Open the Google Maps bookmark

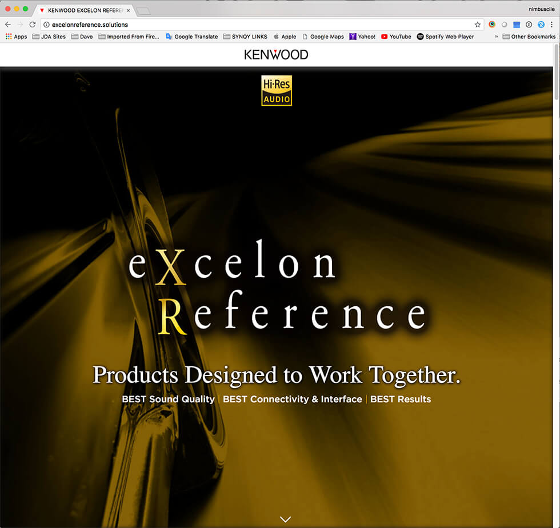pyautogui.click(x=323, y=37)
